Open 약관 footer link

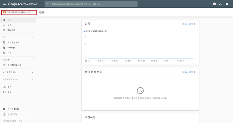(x=21, y=121)
